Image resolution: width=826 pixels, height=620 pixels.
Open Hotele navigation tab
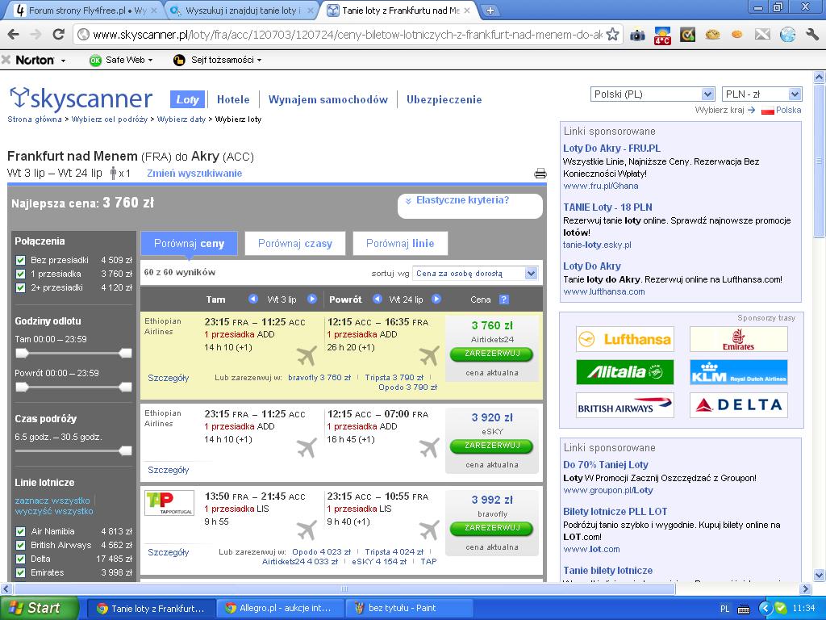(233, 99)
